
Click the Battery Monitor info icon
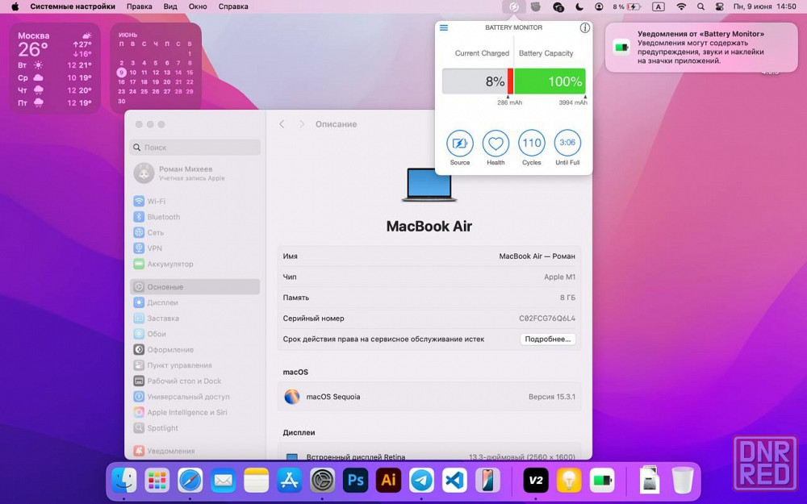584,27
